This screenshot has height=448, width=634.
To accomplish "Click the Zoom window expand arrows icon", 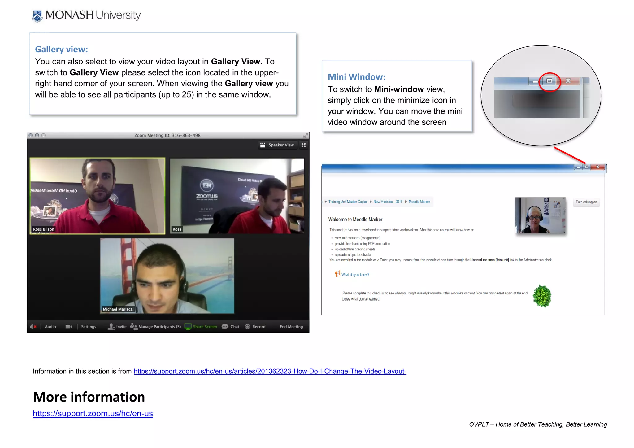I will 305,135.
